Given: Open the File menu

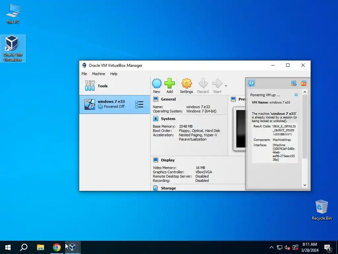Looking at the screenshot, I should 84,74.
